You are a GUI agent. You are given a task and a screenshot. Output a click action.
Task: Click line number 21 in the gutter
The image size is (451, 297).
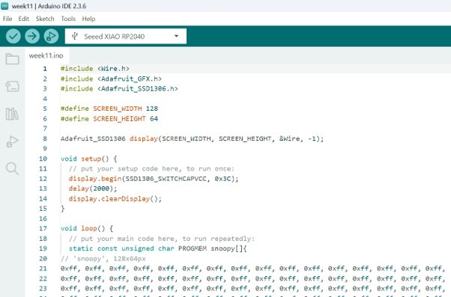(43, 269)
